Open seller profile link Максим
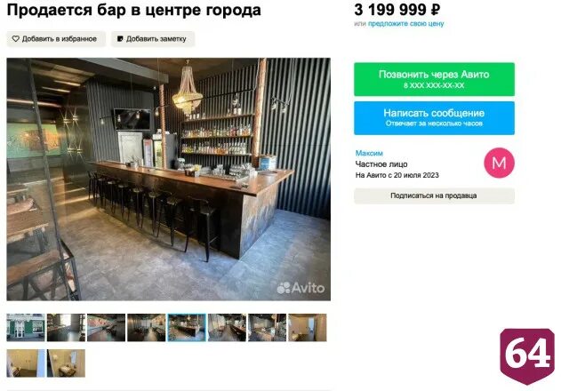The height and width of the screenshot is (391, 561). coord(369,153)
